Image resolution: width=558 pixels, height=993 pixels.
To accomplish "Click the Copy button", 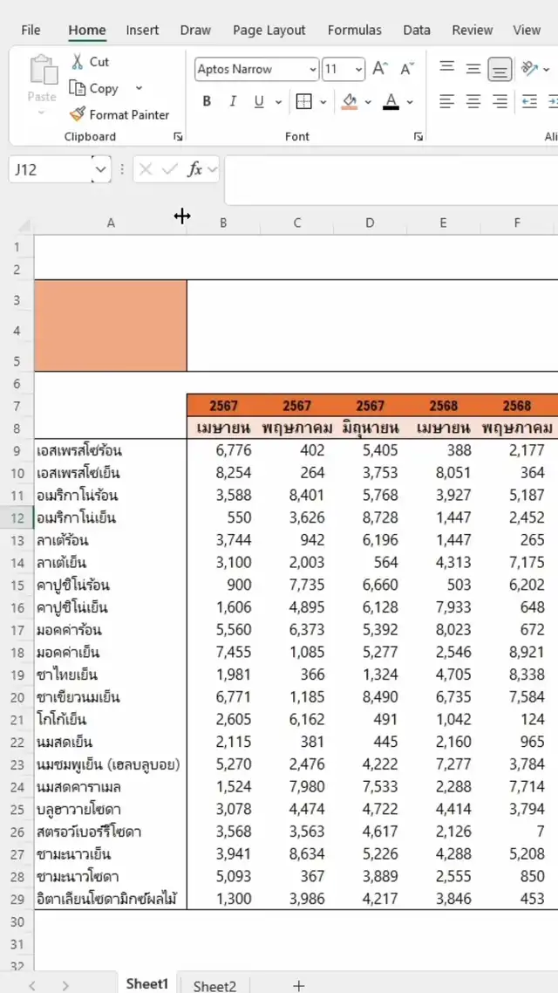I will 95,88.
